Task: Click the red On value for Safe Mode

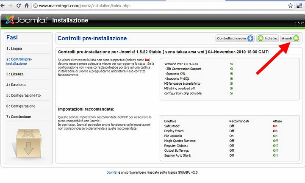Action: pyautogui.click(x=275, y=126)
